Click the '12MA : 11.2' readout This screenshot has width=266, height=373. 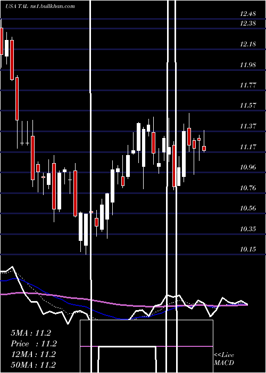(x=33, y=354)
